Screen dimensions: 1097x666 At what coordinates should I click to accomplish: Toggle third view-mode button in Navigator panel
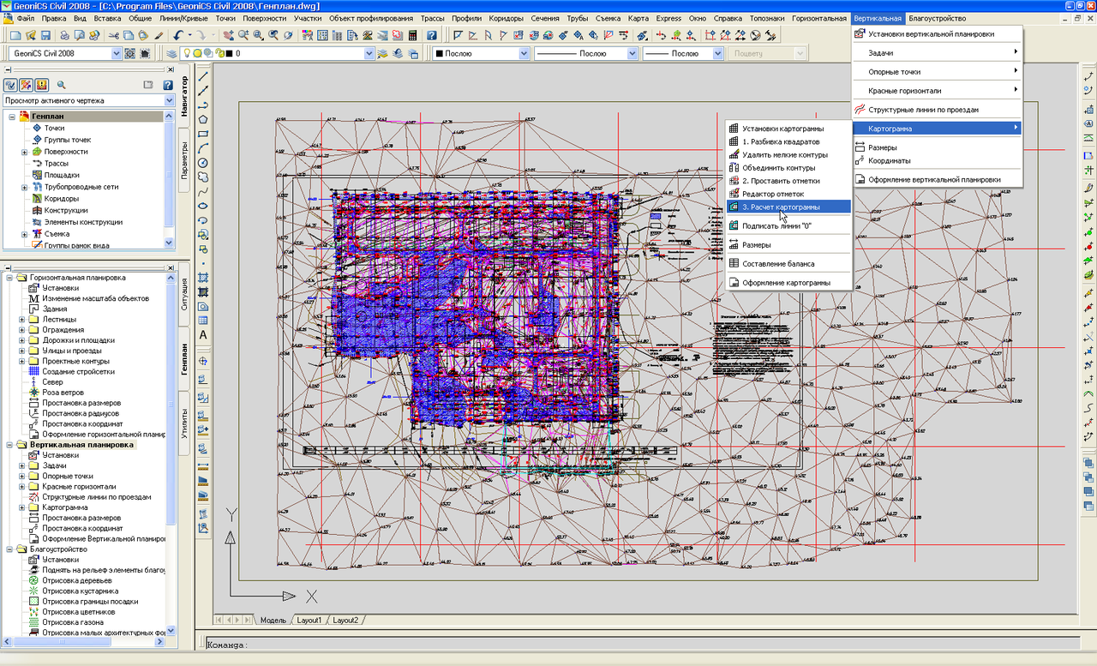(42, 85)
